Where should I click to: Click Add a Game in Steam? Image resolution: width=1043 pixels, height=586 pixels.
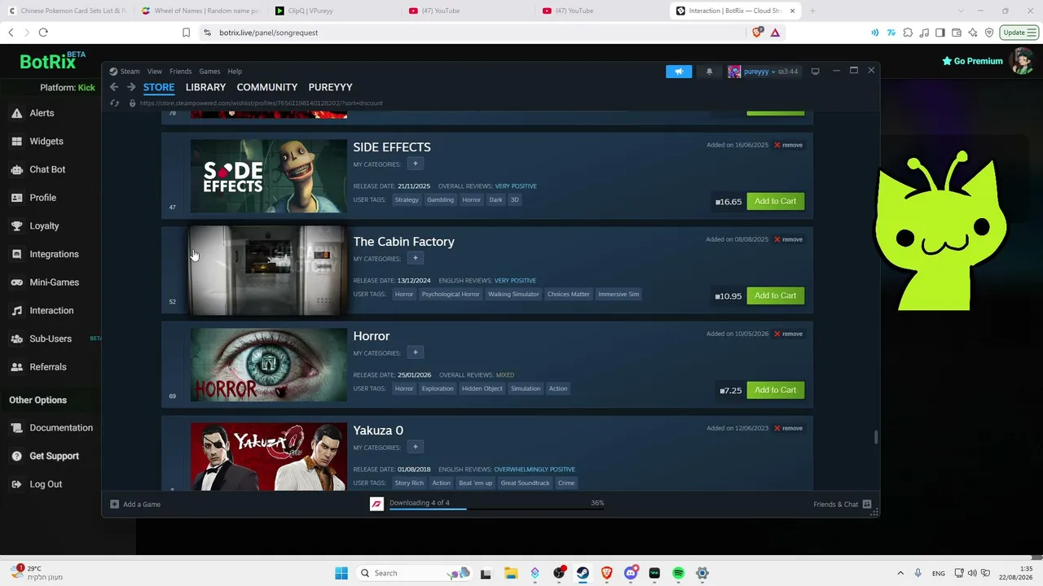[x=135, y=505]
